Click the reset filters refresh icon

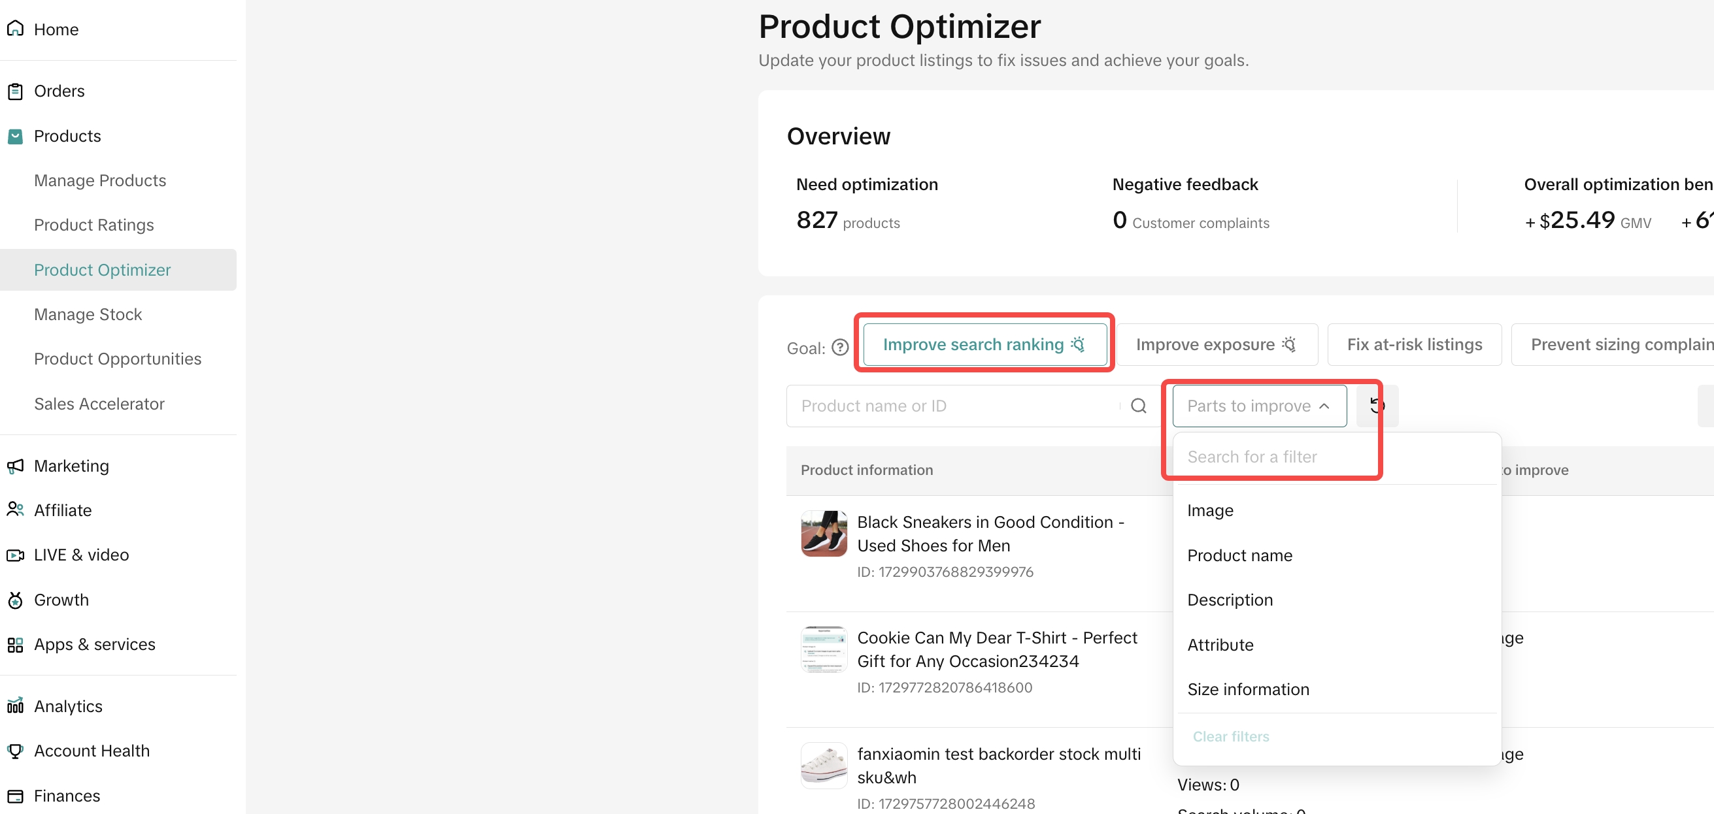1377,406
